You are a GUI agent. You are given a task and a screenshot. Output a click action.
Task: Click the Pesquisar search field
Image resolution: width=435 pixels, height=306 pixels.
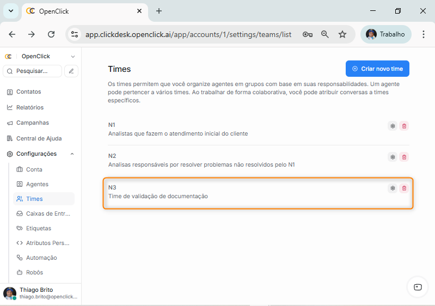point(33,71)
